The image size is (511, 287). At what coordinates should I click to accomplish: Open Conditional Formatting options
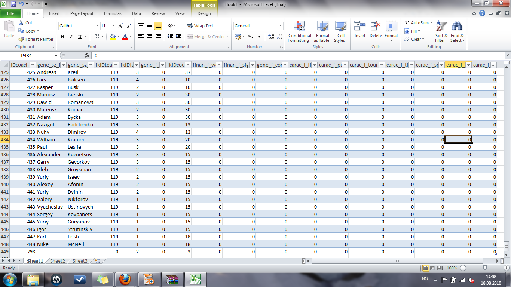tap(300, 32)
